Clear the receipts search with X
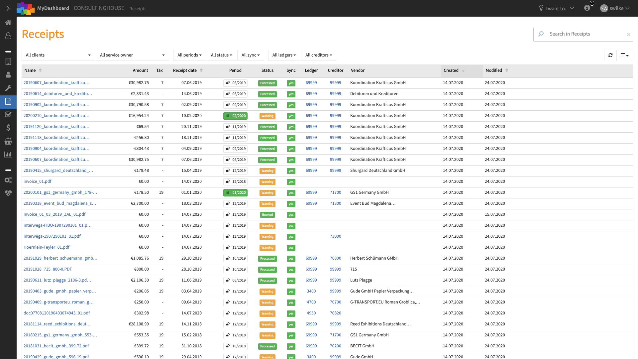 click(x=628, y=34)
